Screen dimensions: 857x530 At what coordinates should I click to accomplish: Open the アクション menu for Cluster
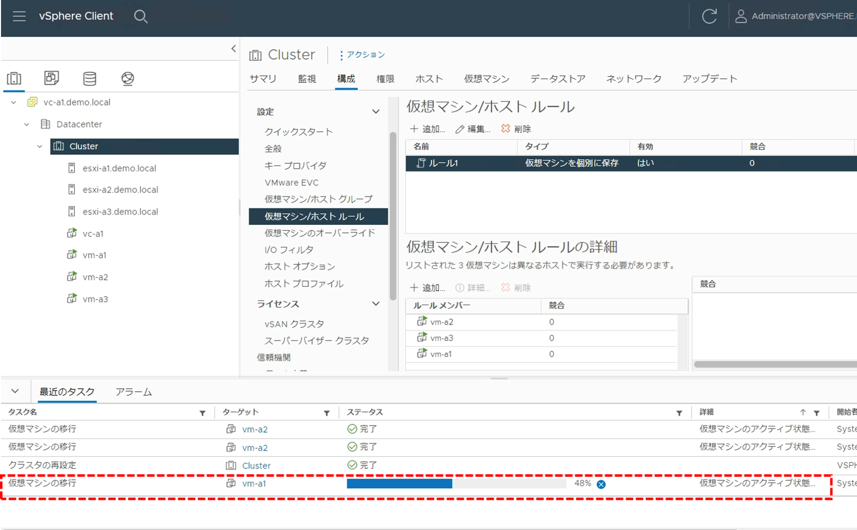pyautogui.click(x=362, y=55)
